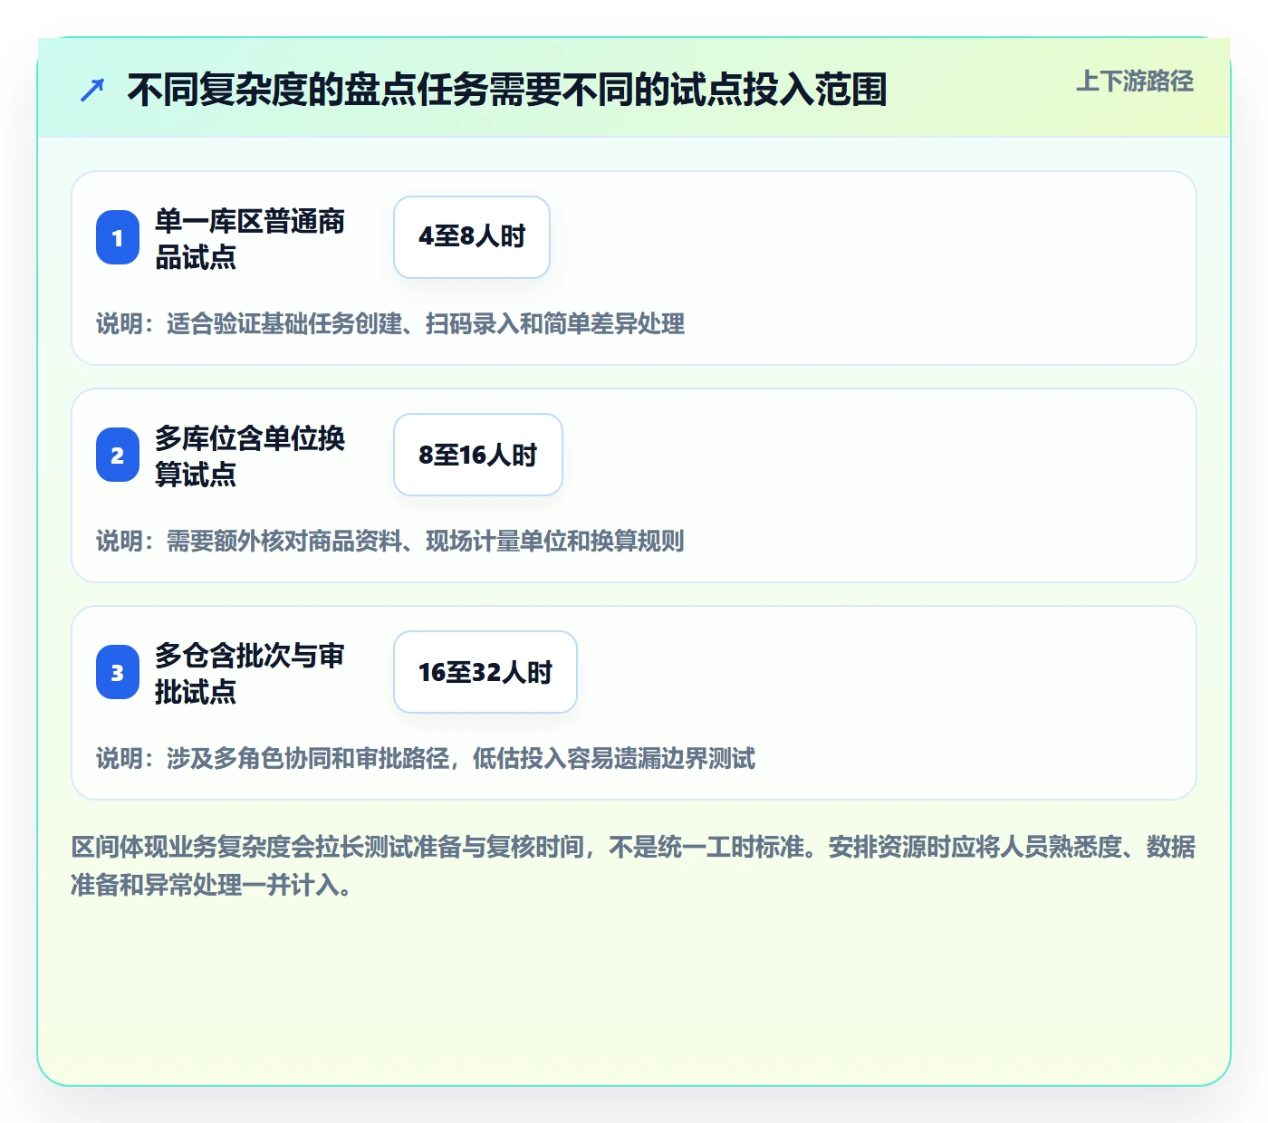Click the number 1 badge
This screenshot has height=1123, width=1268.
click(x=118, y=237)
